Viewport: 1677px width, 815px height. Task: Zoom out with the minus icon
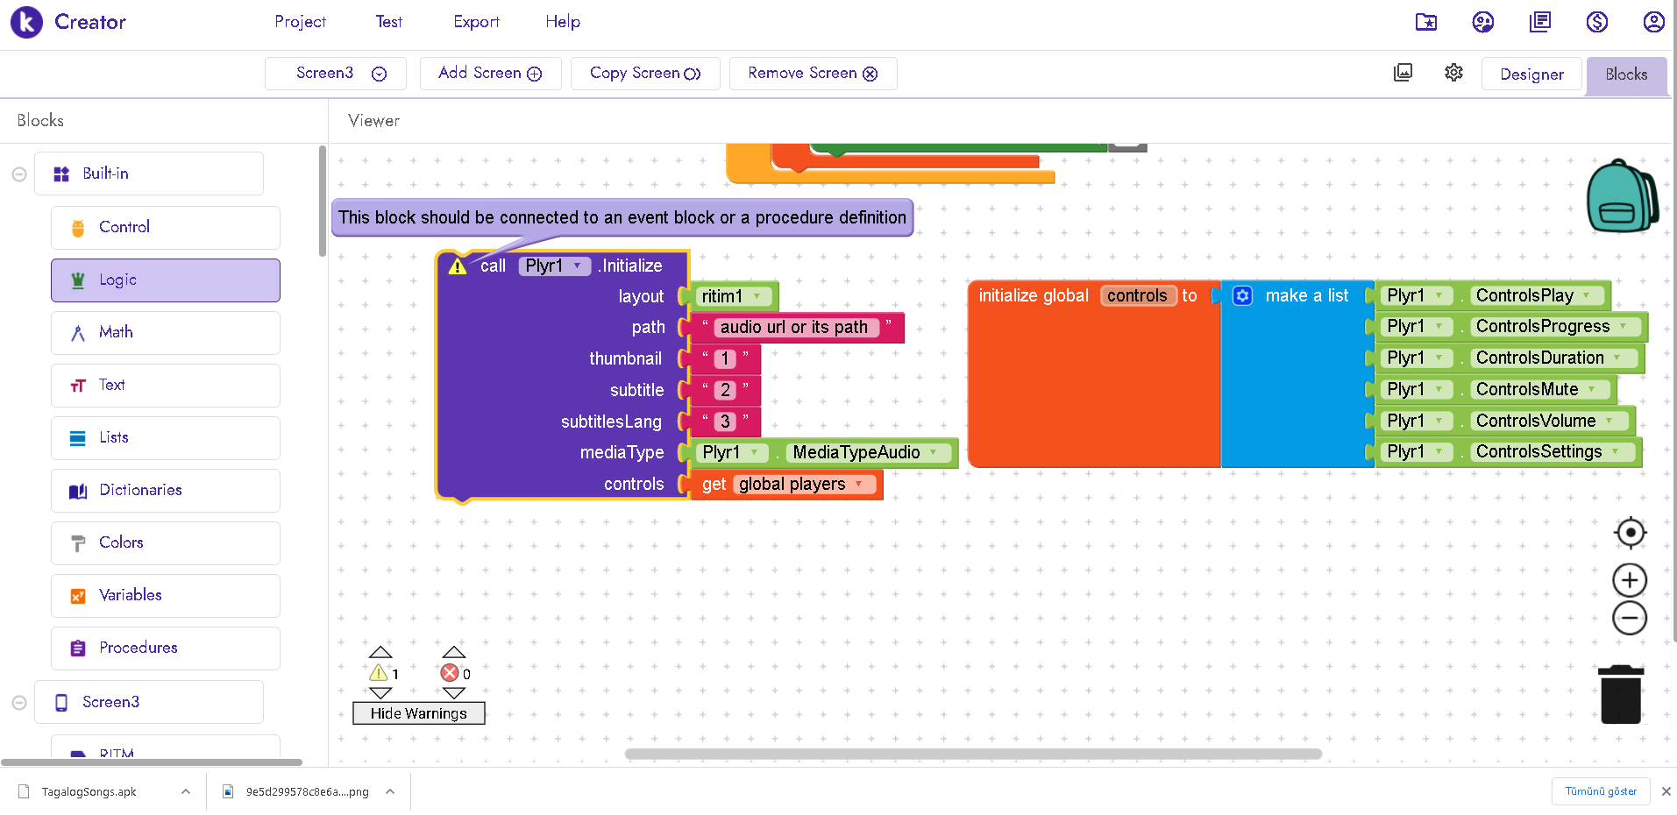(x=1630, y=619)
